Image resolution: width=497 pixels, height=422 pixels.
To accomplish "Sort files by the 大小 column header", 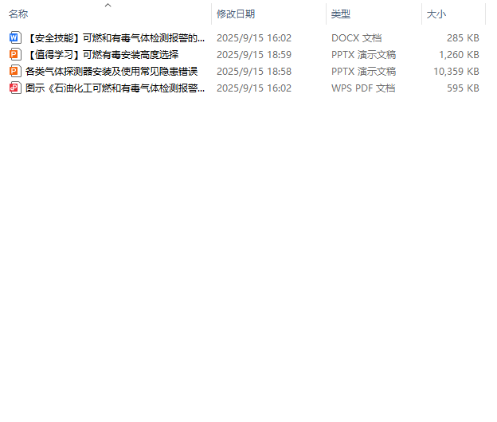I will tap(436, 14).
